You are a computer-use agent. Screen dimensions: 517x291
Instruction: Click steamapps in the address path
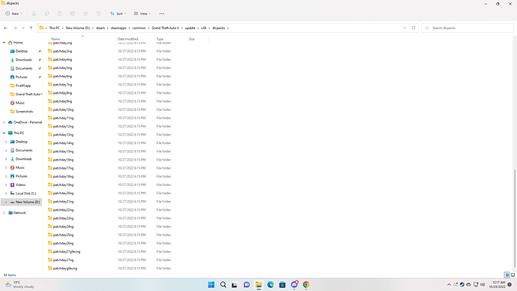pyautogui.click(x=118, y=28)
